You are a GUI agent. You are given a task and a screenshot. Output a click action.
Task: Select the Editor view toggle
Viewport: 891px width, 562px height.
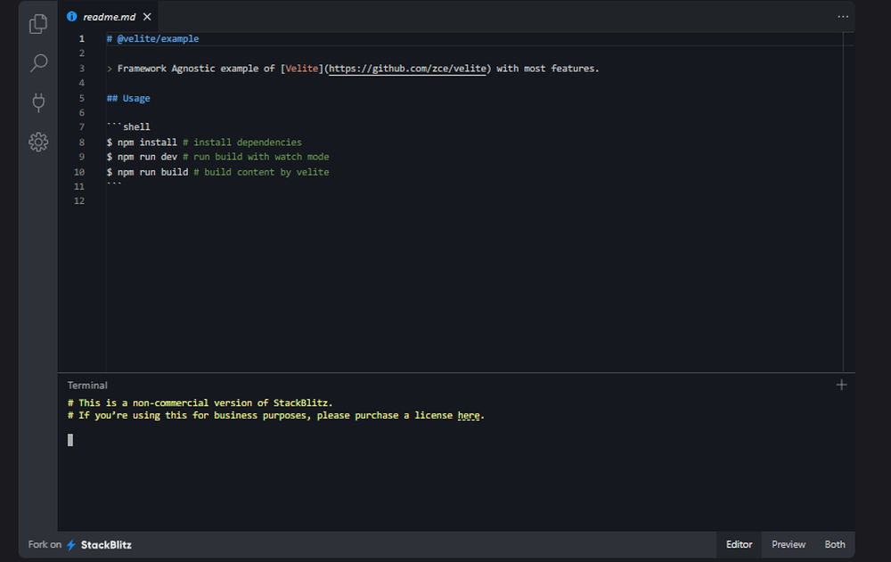[x=739, y=544]
